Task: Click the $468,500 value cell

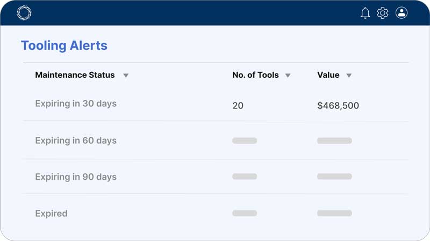Action: pos(338,106)
